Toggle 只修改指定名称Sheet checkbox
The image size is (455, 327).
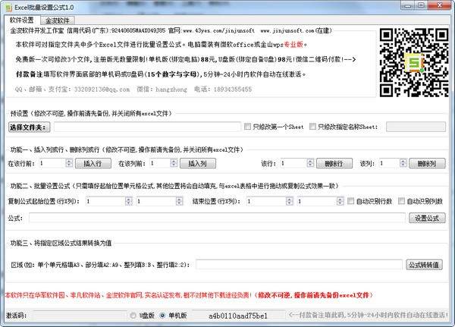(314, 127)
